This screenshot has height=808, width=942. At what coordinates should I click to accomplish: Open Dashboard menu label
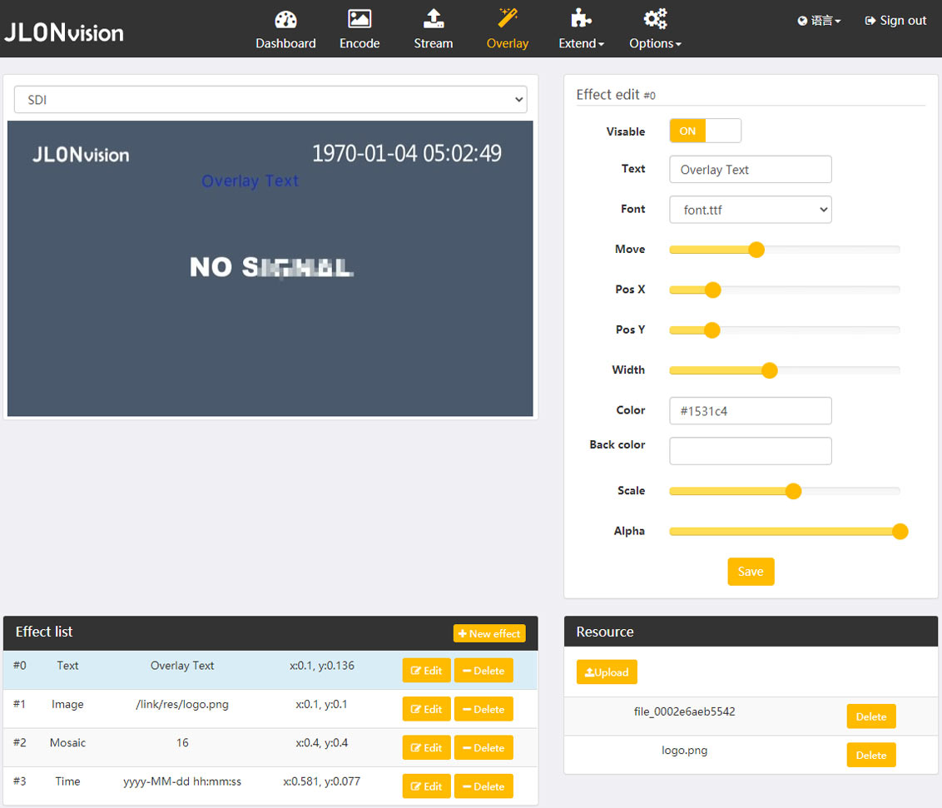click(285, 43)
